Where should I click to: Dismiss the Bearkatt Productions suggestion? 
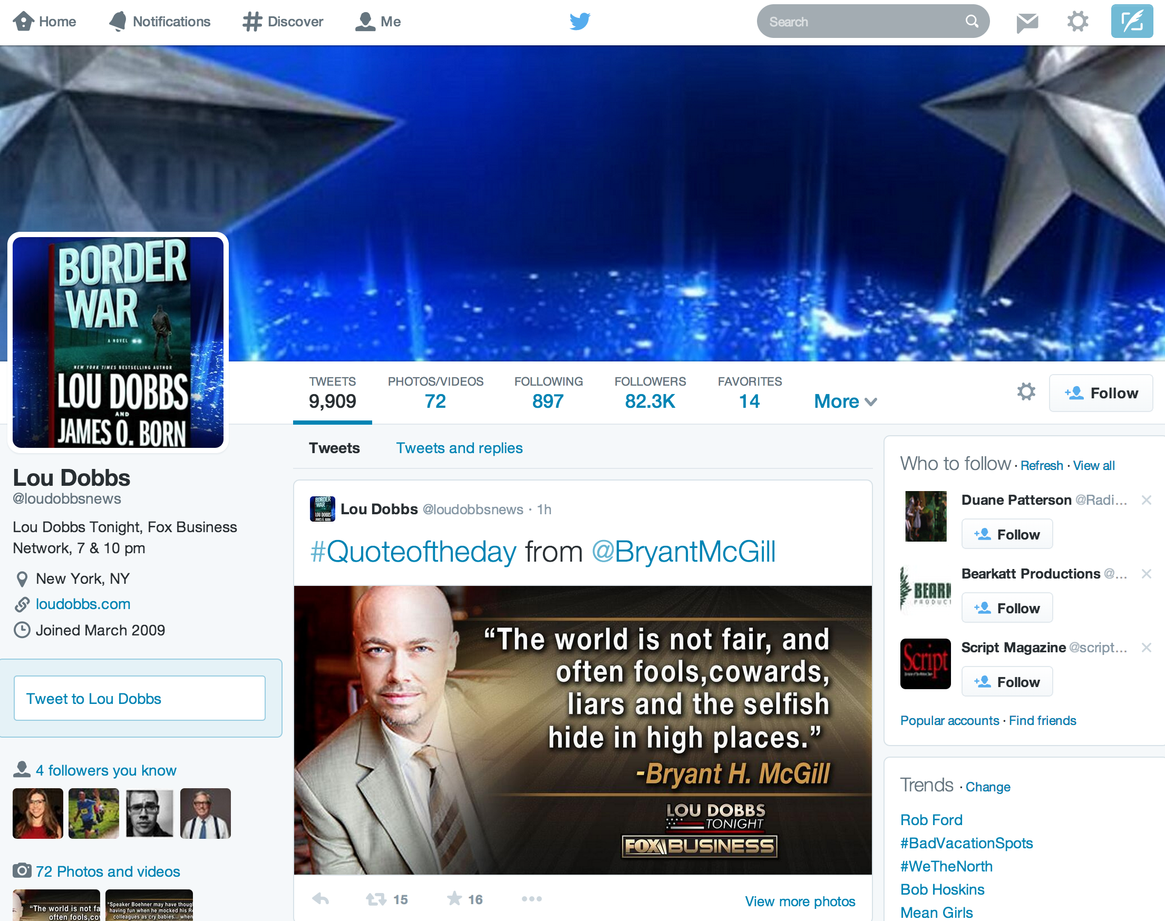1146,574
